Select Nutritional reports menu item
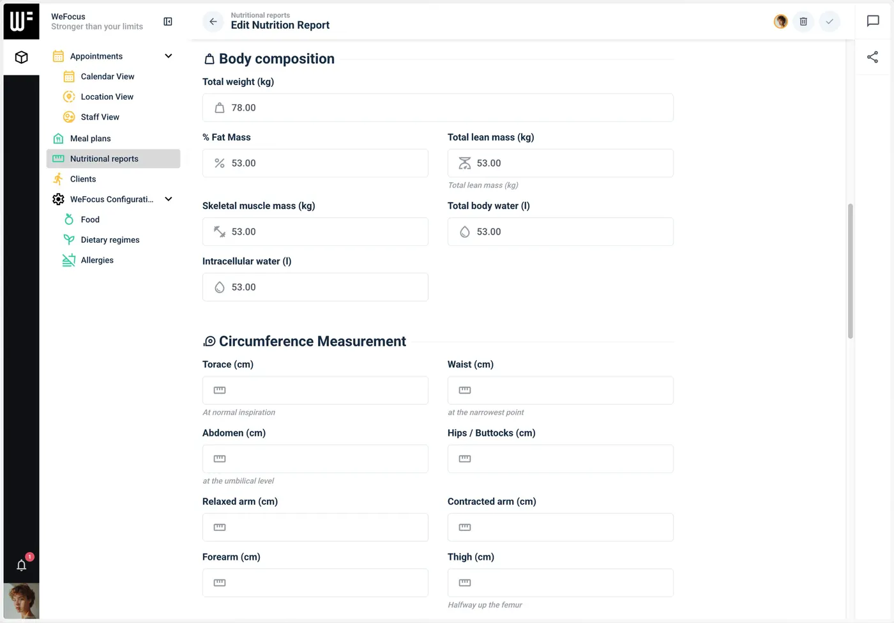 coord(113,158)
